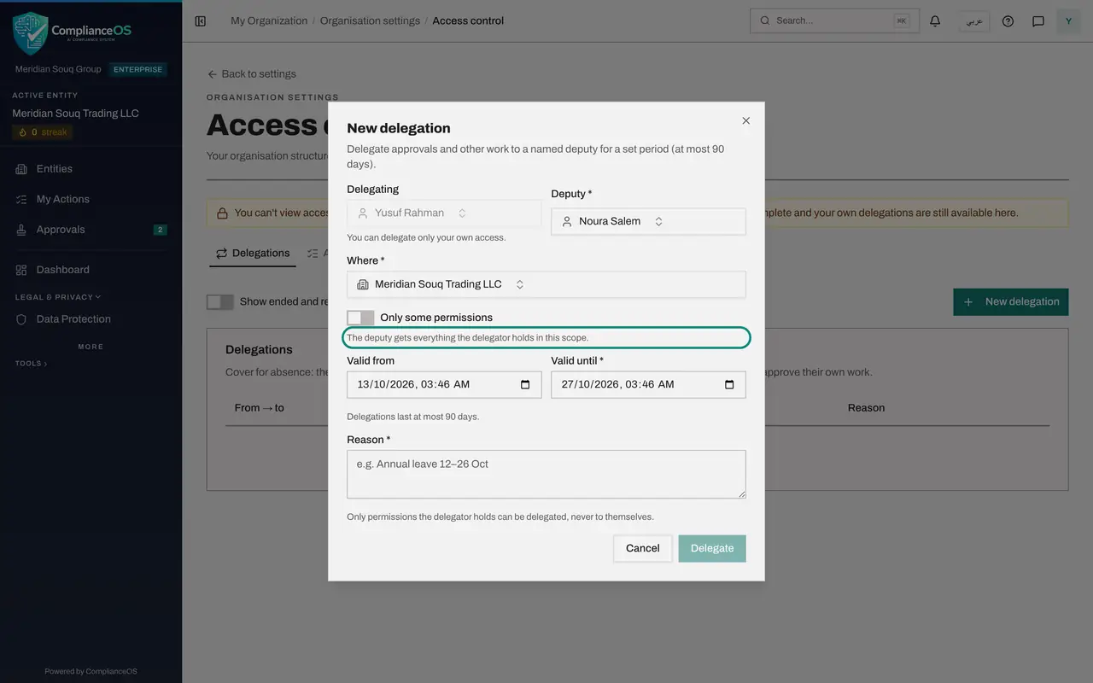Image resolution: width=1093 pixels, height=683 pixels.
Task: Open the Dashboard page
Action: click(x=91, y=270)
